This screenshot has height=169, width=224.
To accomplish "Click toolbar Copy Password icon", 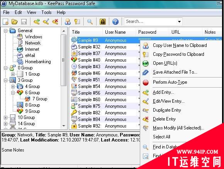I will point(77,22).
